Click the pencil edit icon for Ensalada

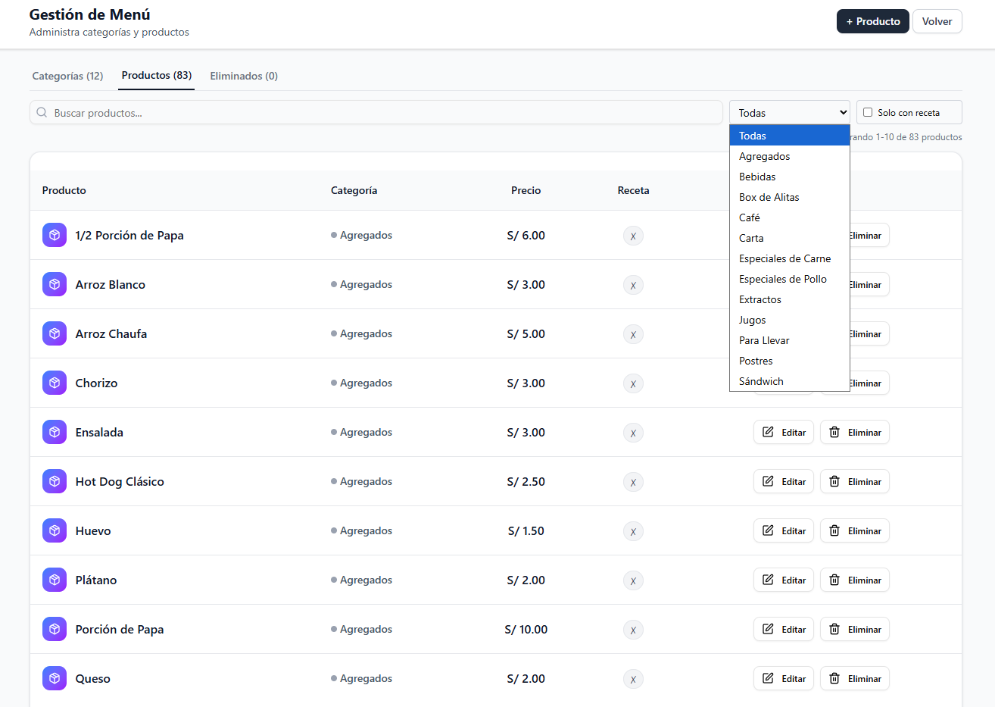pyautogui.click(x=768, y=432)
